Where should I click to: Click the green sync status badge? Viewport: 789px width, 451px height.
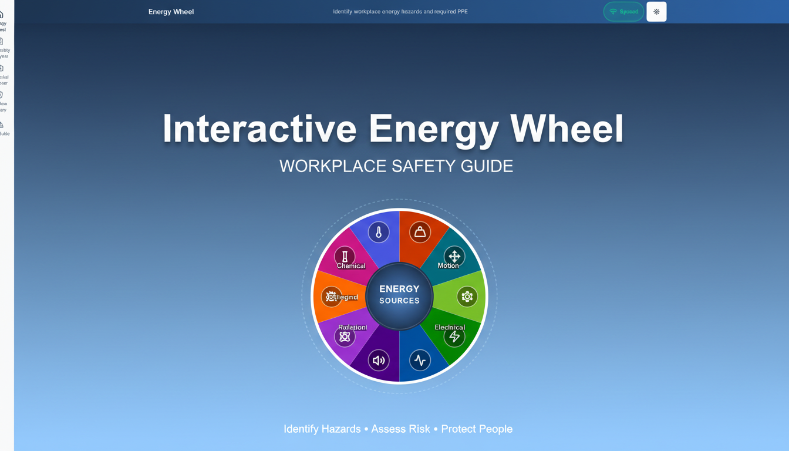coord(623,12)
